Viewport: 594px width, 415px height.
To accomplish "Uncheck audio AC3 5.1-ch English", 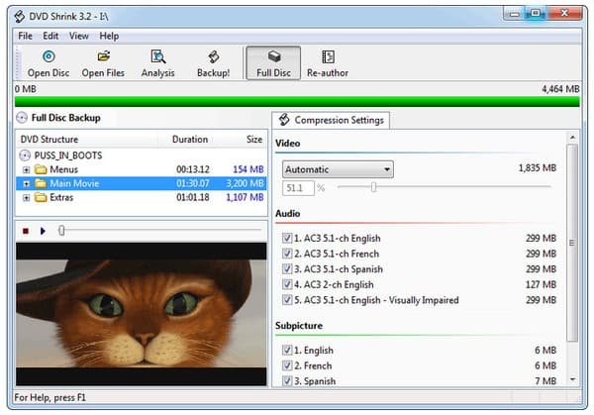I will pos(287,238).
